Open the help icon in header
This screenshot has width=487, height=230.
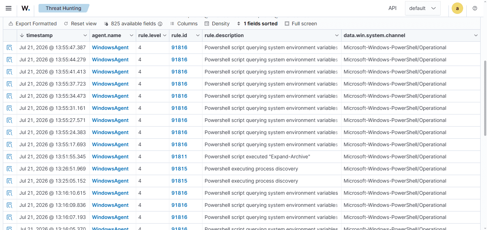[x=475, y=8]
